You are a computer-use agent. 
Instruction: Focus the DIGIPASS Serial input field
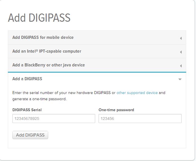pos(54,118)
